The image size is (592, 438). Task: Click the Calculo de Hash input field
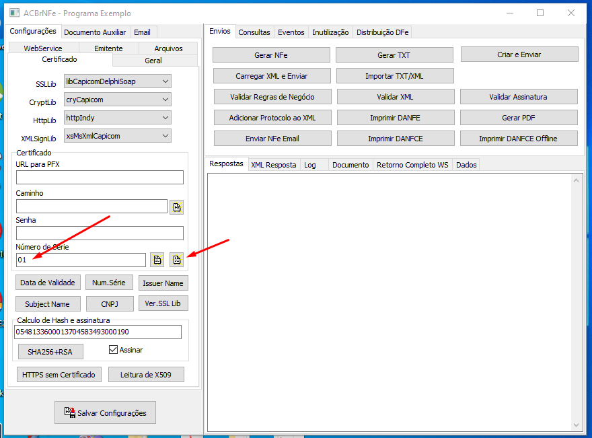(98, 332)
